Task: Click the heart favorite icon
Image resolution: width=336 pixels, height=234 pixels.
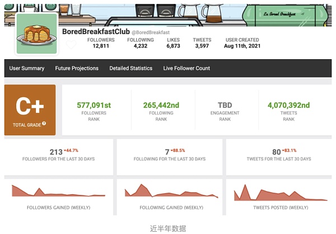Action: pos(71,45)
